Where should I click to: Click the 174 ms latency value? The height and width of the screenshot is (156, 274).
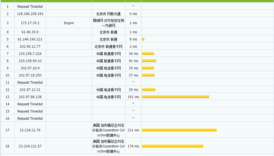coord(133,146)
